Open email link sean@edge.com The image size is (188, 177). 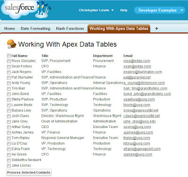point(137,66)
